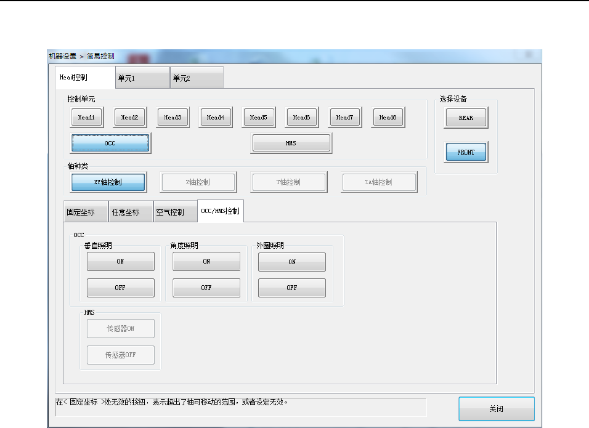Image resolution: width=589 pixels, height=428 pixels.
Task: Open the 任意坐标 sub-tab
Action: (x=131, y=212)
